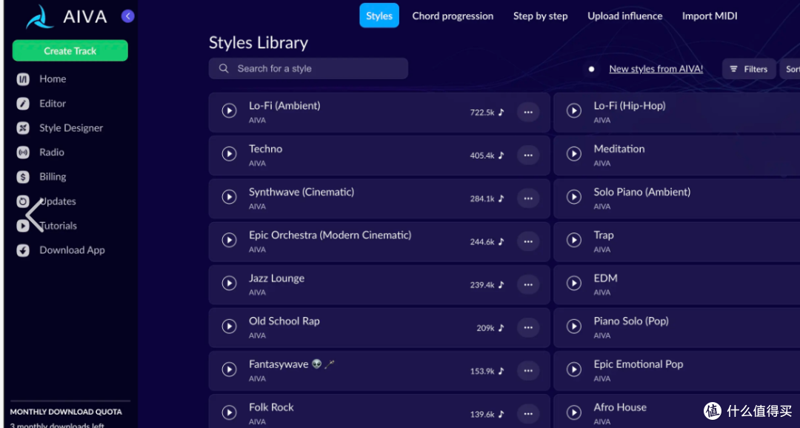Play the Jazz Lounge preview
This screenshot has width=800, height=428.
click(x=229, y=283)
